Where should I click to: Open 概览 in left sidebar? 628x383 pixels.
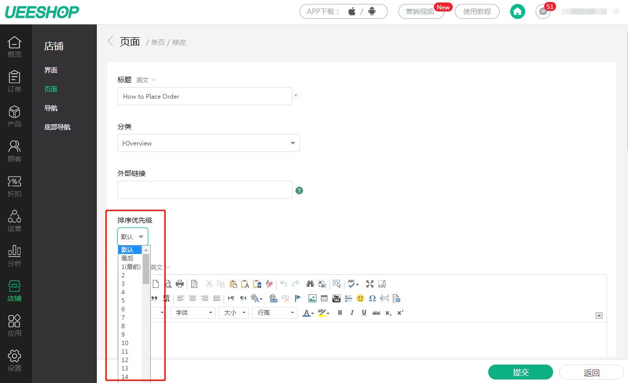click(x=14, y=47)
